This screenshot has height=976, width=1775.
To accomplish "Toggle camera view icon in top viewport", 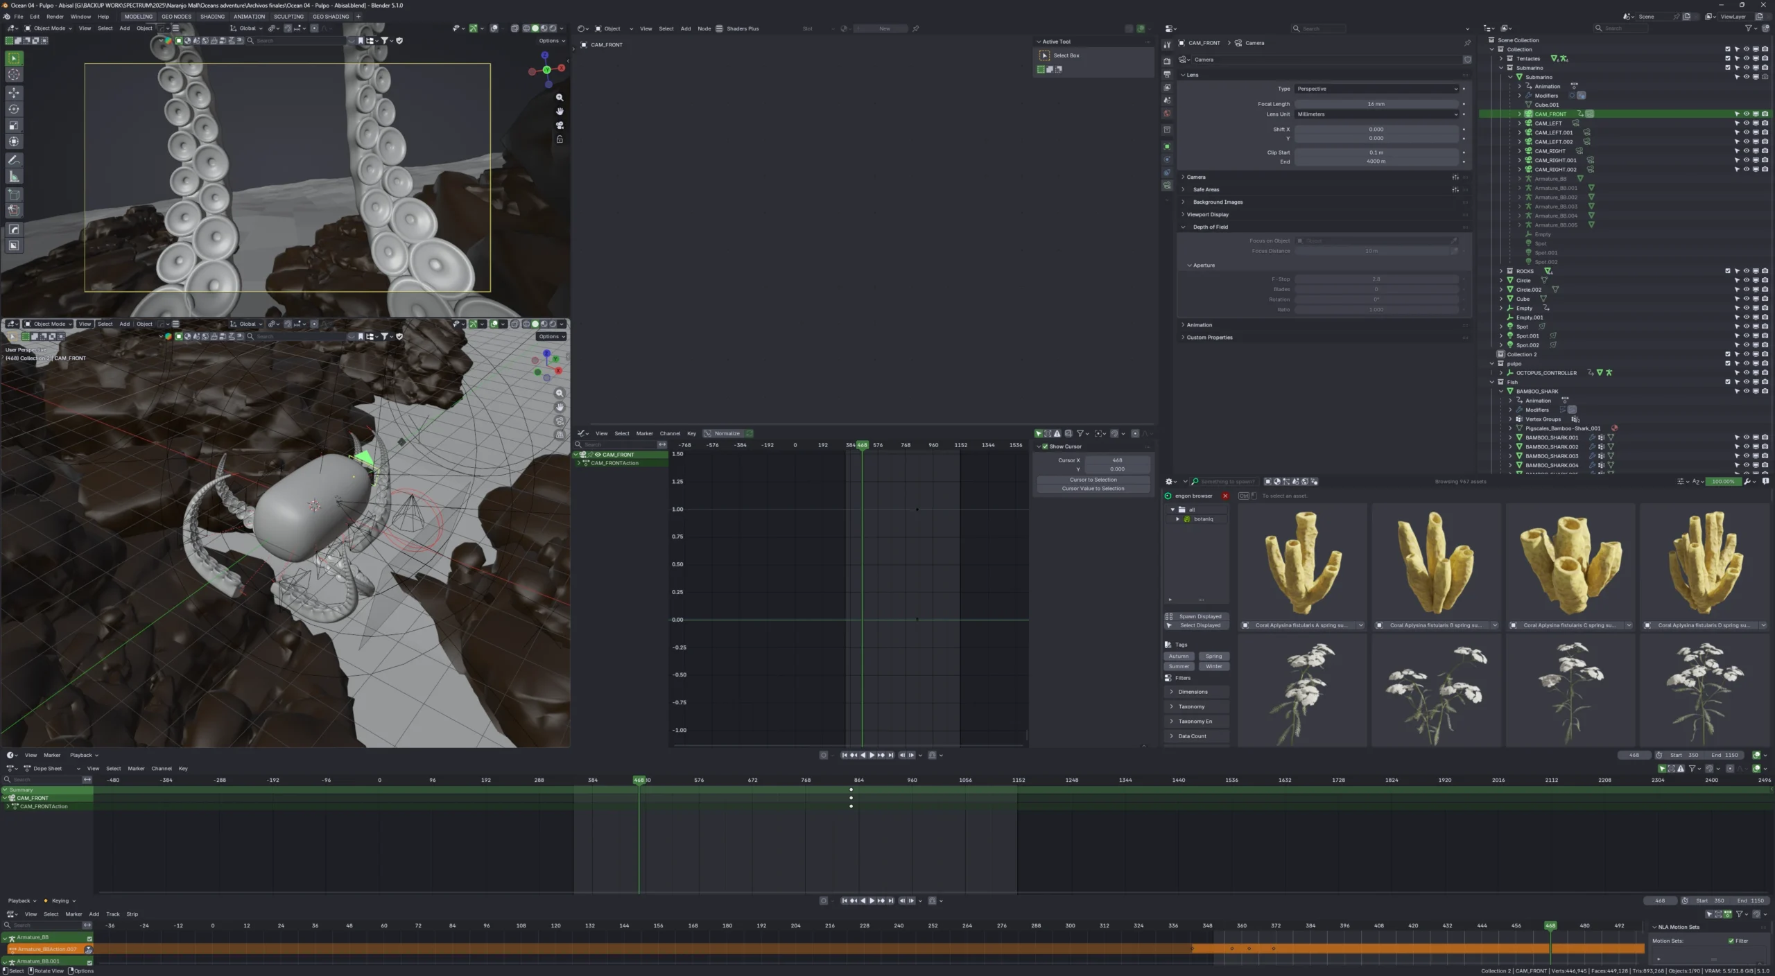I will (560, 125).
